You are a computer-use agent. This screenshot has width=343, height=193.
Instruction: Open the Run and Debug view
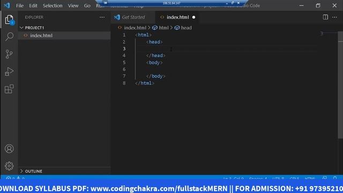tap(9, 71)
